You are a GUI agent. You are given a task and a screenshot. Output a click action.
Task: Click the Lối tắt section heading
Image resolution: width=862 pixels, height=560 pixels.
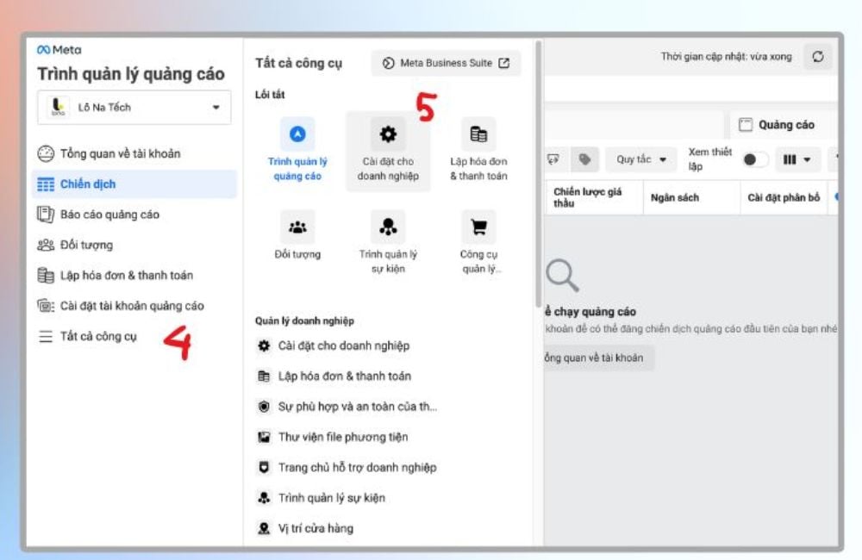[x=270, y=95]
